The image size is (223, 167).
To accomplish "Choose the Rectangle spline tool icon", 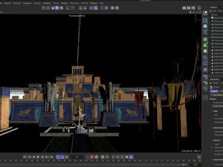I will (x=205, y=20).
